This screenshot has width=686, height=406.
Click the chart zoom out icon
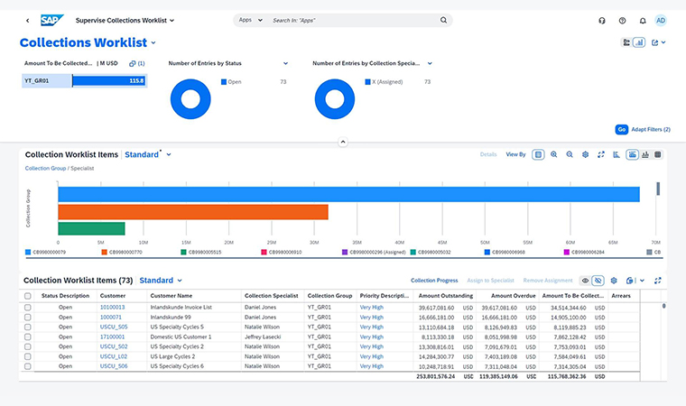(570, 154)
